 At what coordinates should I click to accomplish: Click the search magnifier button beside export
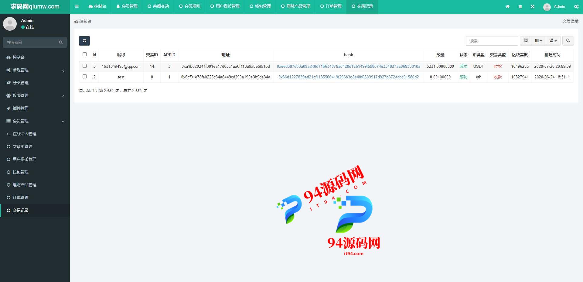[568, 41]
